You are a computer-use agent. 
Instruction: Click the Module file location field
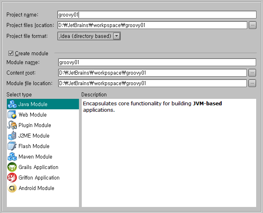tap(153, 83)
